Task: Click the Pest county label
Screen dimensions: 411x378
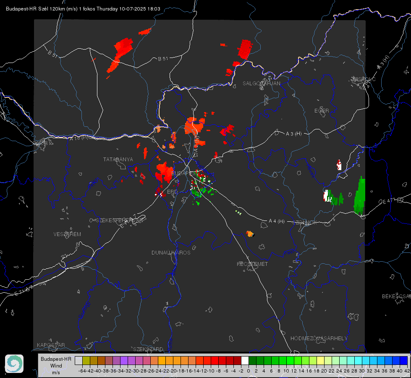Action: (x=289, y=253)
